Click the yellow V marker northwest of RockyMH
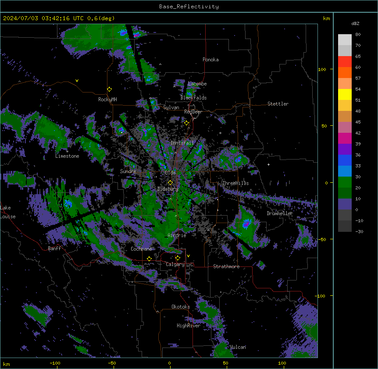This screenshot has width=378, height=369. 77,81
